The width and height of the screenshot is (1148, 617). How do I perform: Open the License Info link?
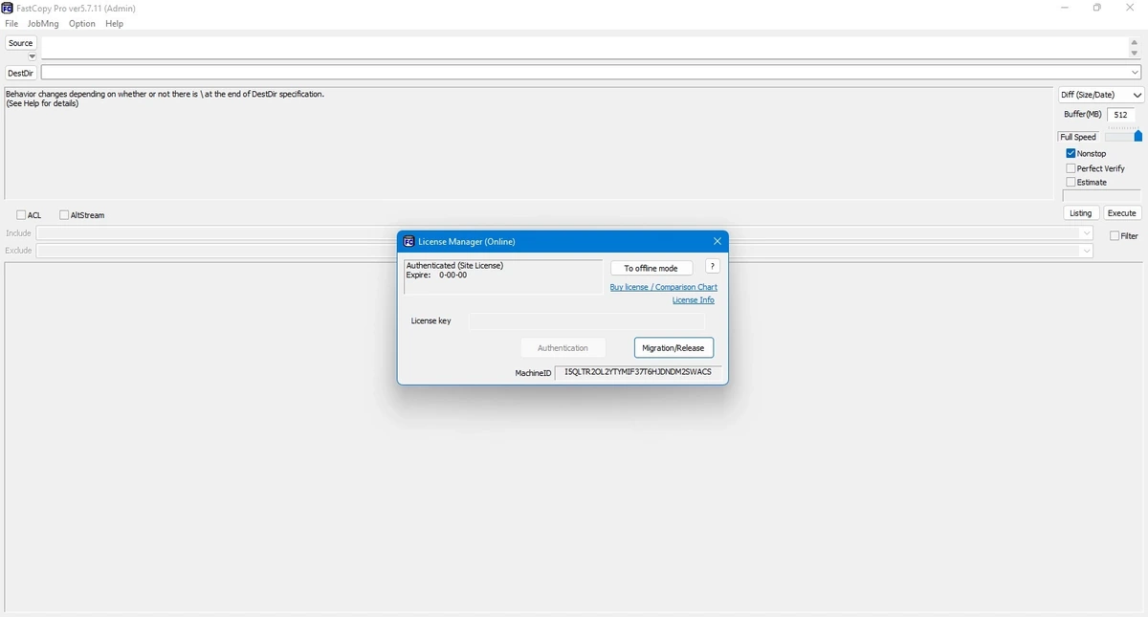693,300
